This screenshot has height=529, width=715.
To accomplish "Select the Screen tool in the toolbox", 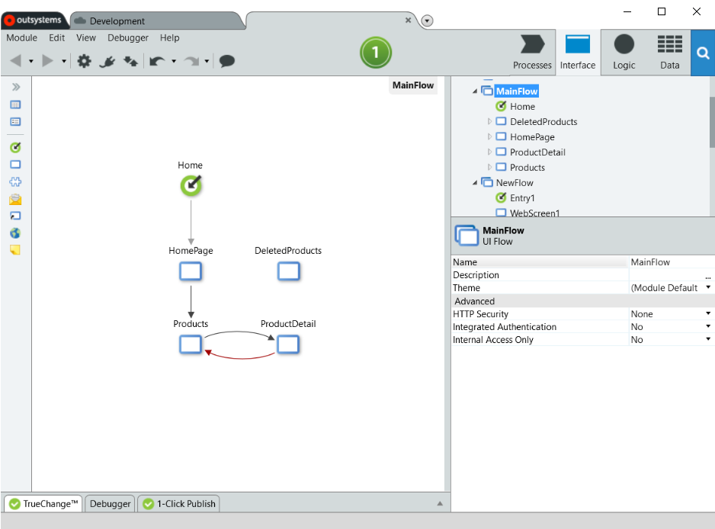I will pyautogui.click(x=14, y=164).
